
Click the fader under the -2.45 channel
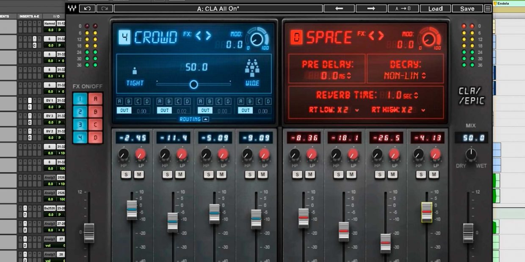pos(132,210)
